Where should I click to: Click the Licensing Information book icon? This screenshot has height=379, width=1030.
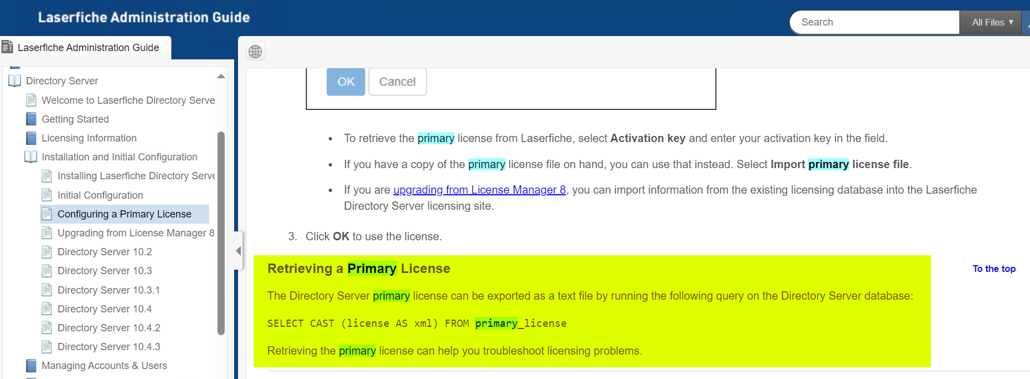coord(31,138)
